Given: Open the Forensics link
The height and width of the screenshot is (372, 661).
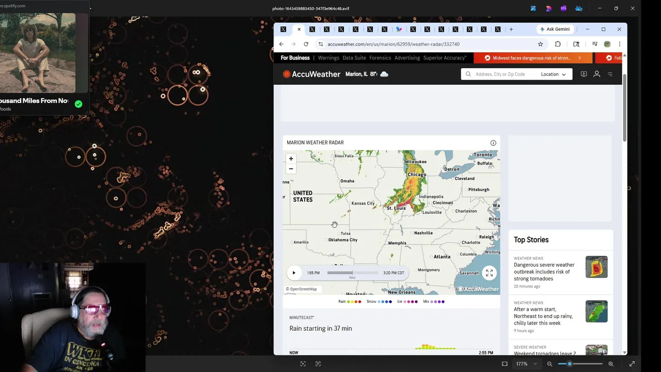Looking at the screenshot, I should [380, 58].
